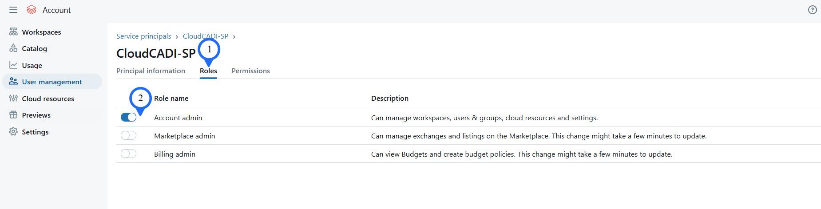
Task: Enable the Billing admin role toggle
Action: point(128,154)
